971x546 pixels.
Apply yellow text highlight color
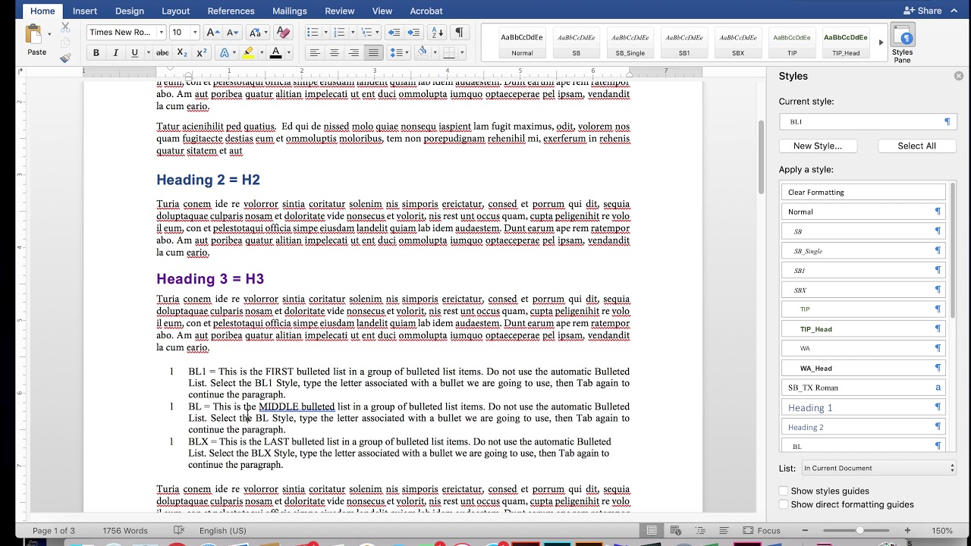click(248, 53)
